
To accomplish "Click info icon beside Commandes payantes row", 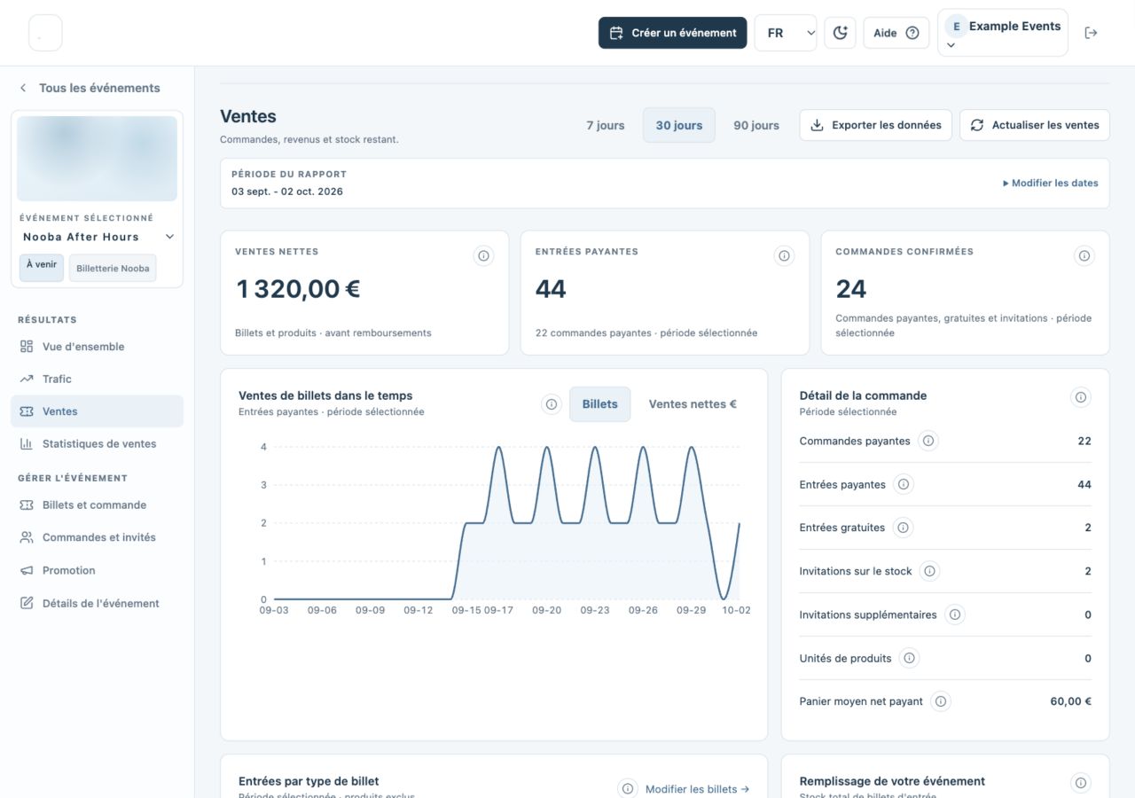I will 928,441.
